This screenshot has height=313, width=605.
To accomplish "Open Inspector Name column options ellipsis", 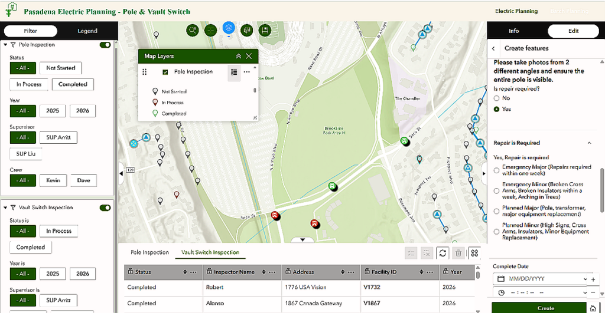I will 272,272.
